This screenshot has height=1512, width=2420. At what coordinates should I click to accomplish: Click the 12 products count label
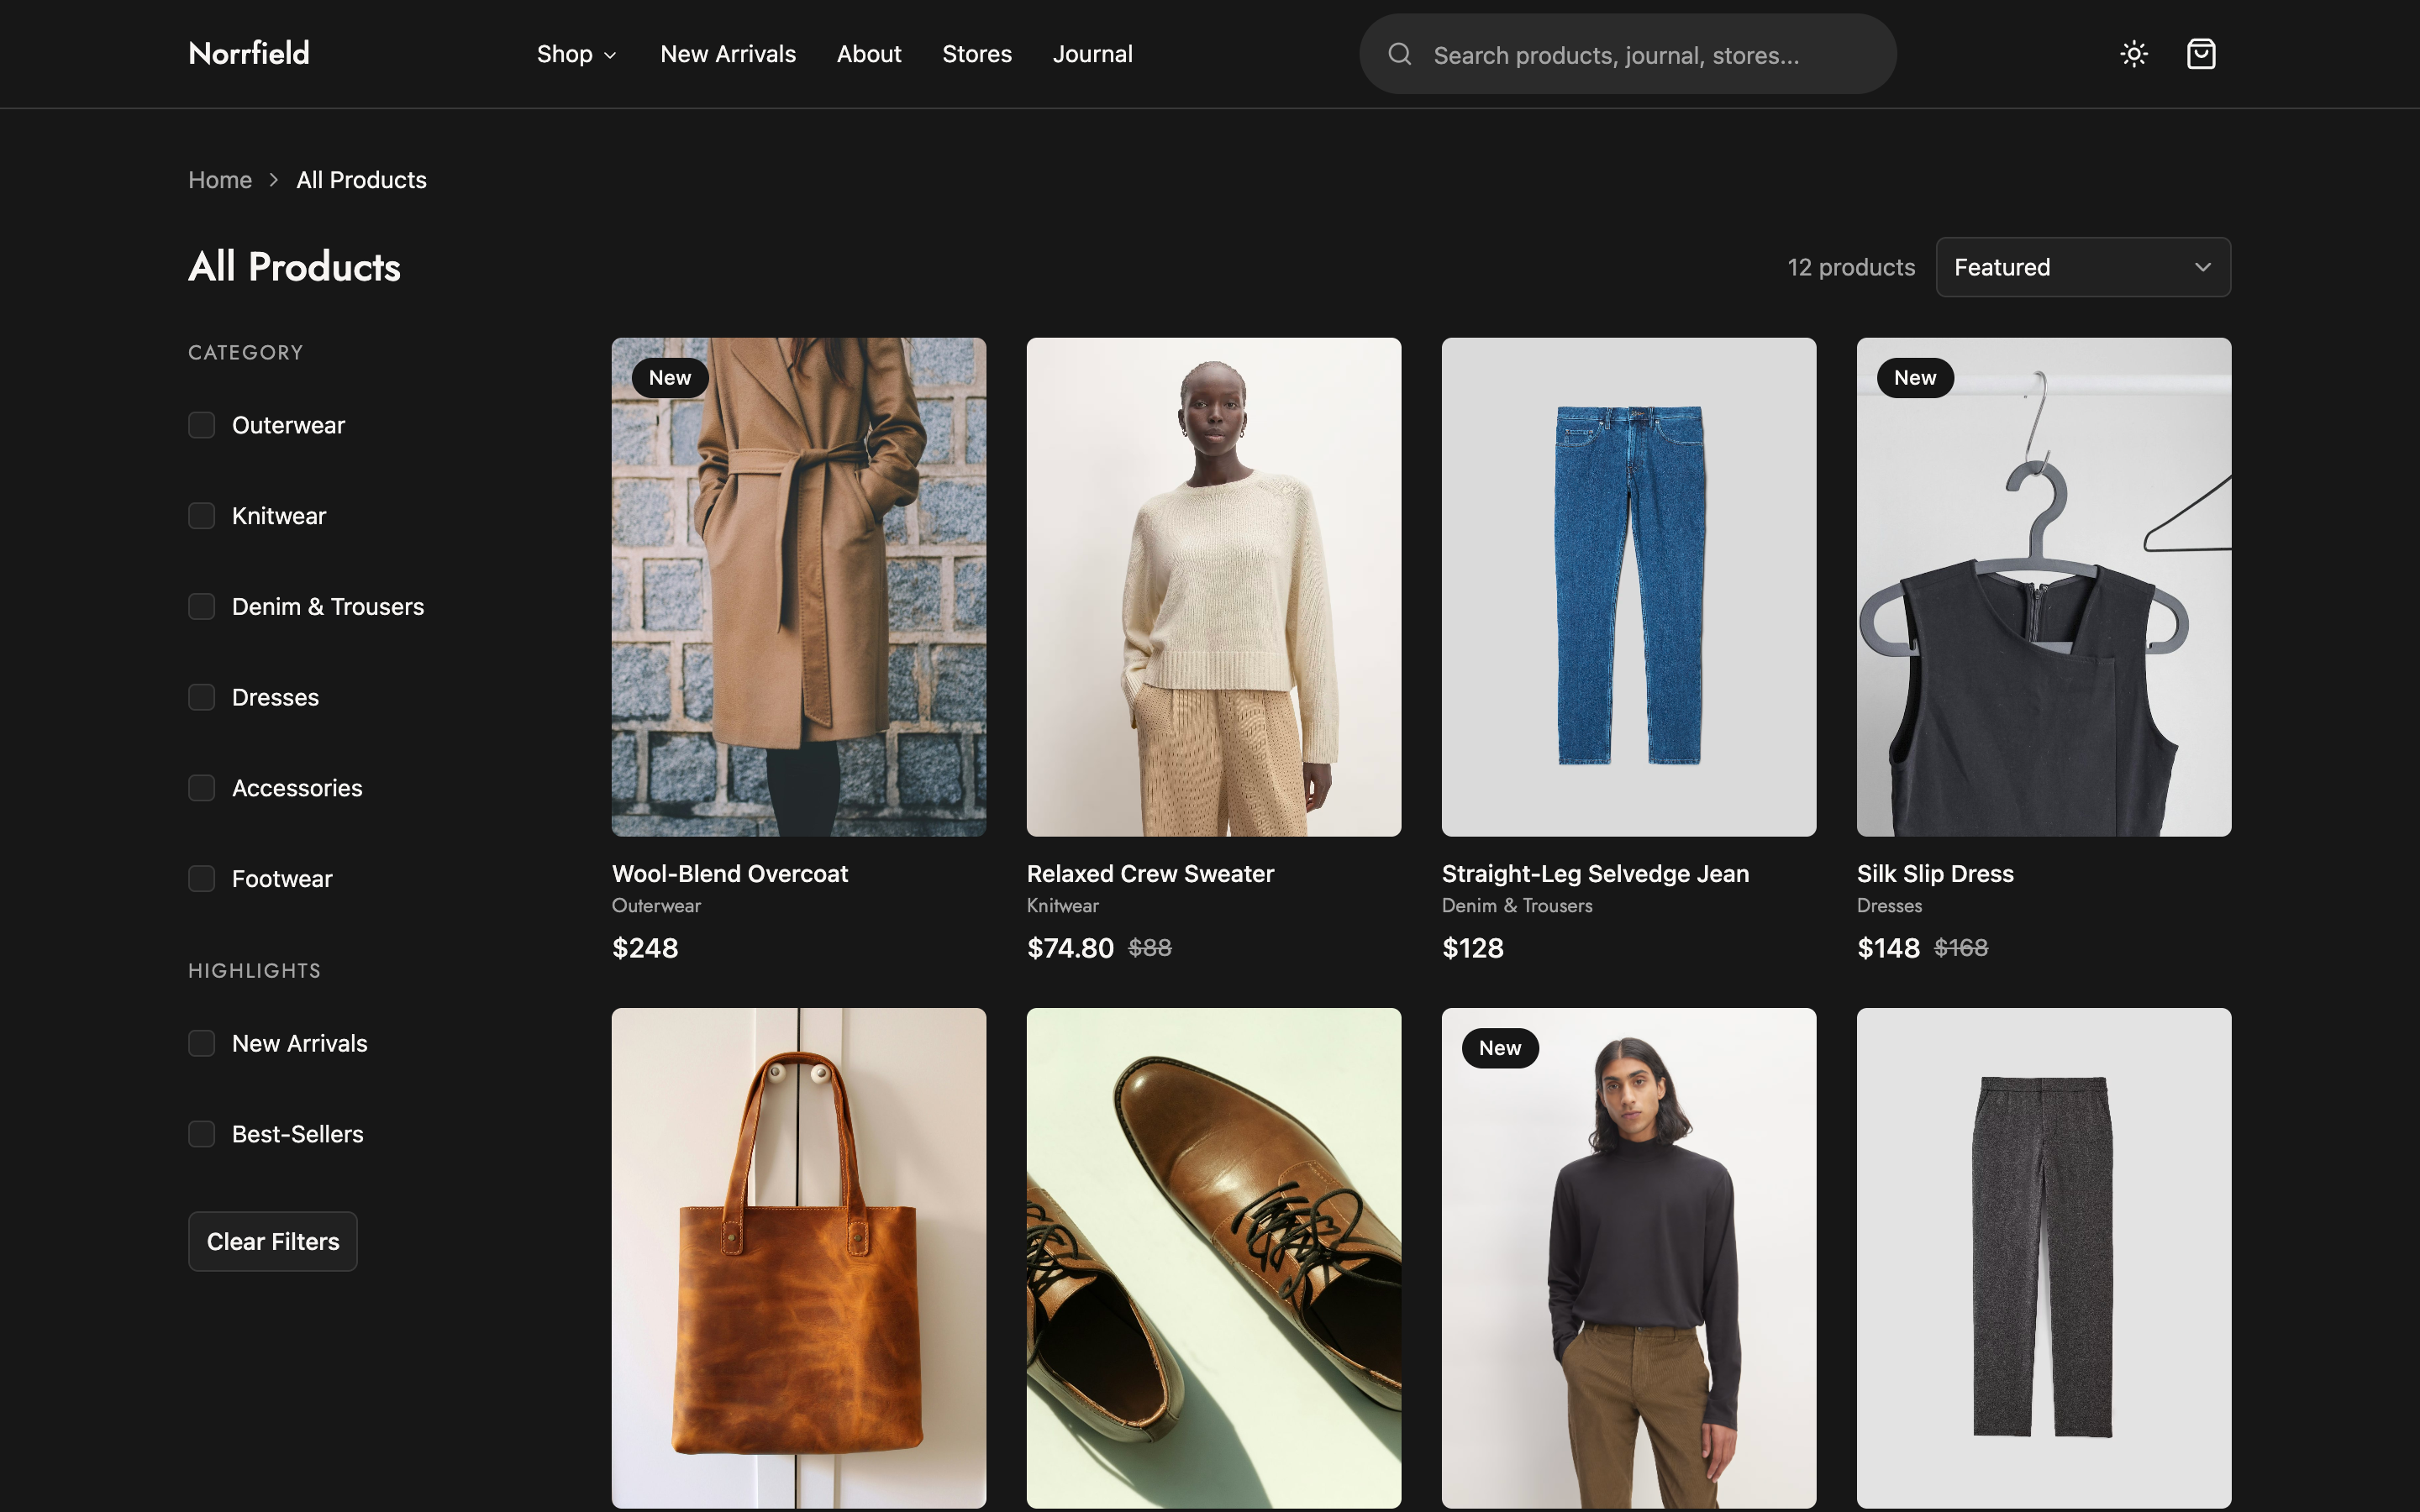[1851, 267]
